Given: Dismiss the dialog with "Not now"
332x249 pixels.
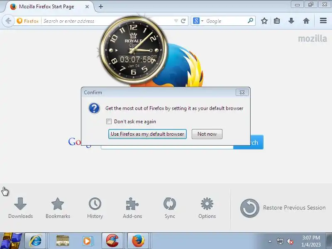Looking at the screenshot, I should (x=207, y=134).
